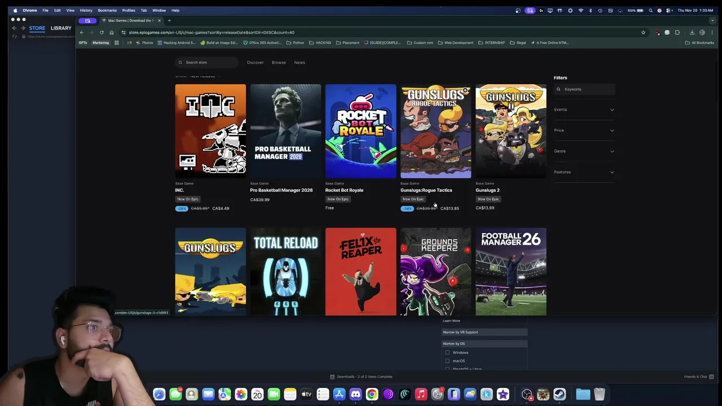The image size is (722, 406).
Task: Go to Discover on Epic store
Action: pos(255,63)
